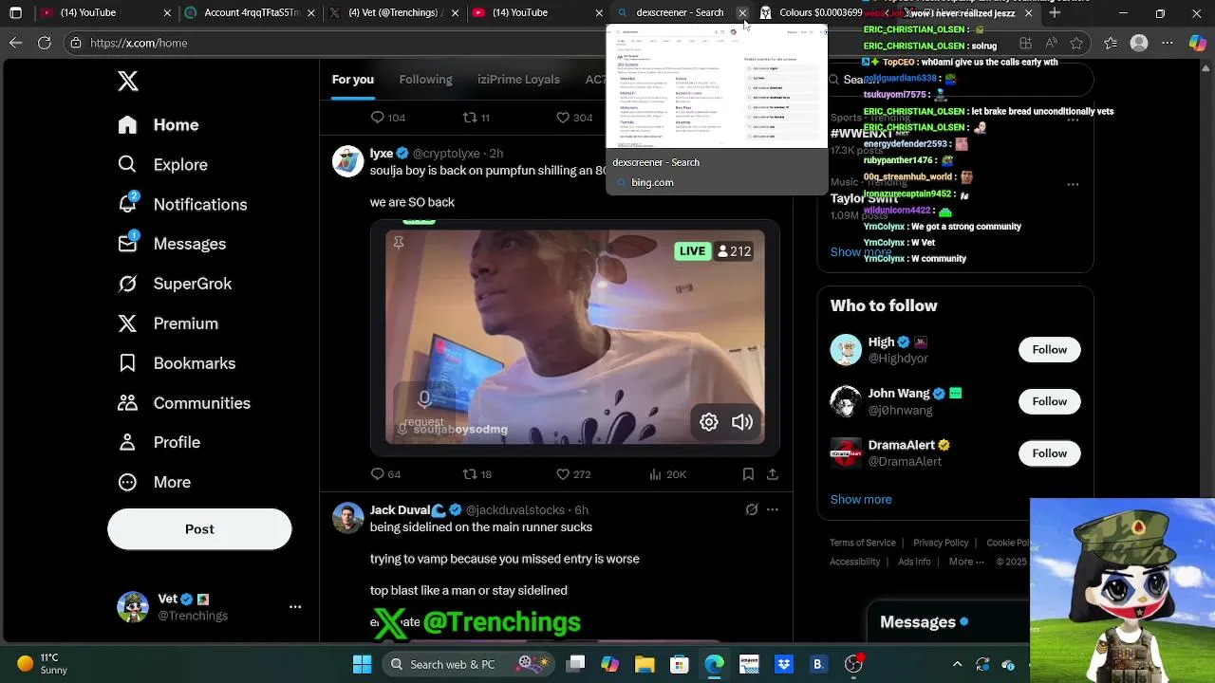Switch to the Following tab
The height and width of the screenshot is (683, 1215).
click(x=425, y=80)
